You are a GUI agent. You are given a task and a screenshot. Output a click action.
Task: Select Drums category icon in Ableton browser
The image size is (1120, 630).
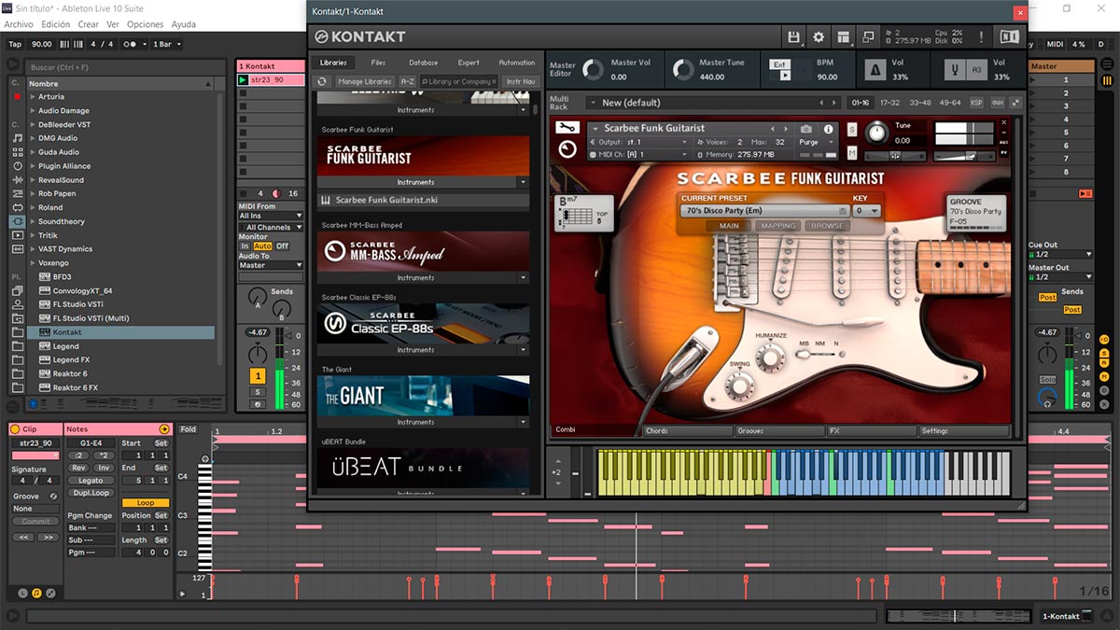point(17,151)
